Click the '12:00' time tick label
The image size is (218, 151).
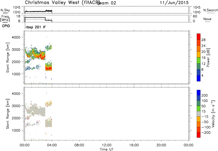[x=107, y=145]
